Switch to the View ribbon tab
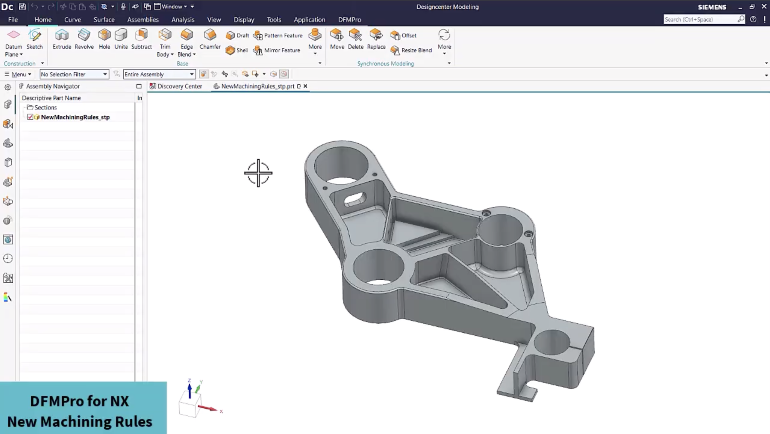 [214, 20]
